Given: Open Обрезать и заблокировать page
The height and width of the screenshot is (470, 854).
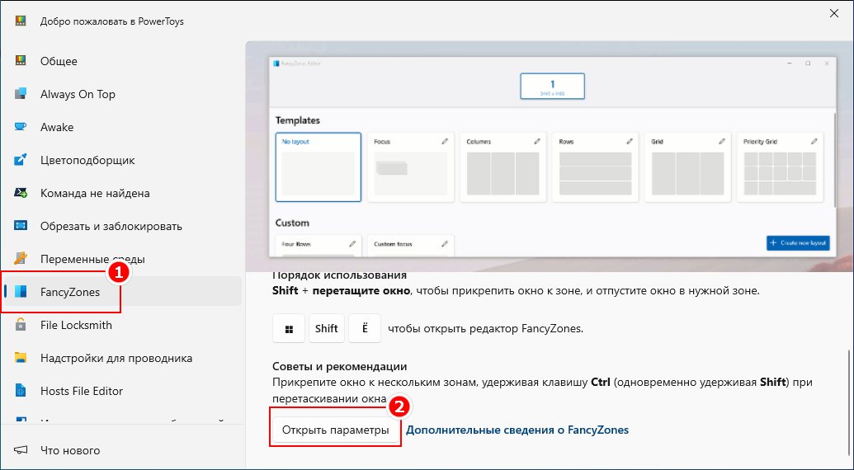Looking at the screenshot, I should coord(123,226).
